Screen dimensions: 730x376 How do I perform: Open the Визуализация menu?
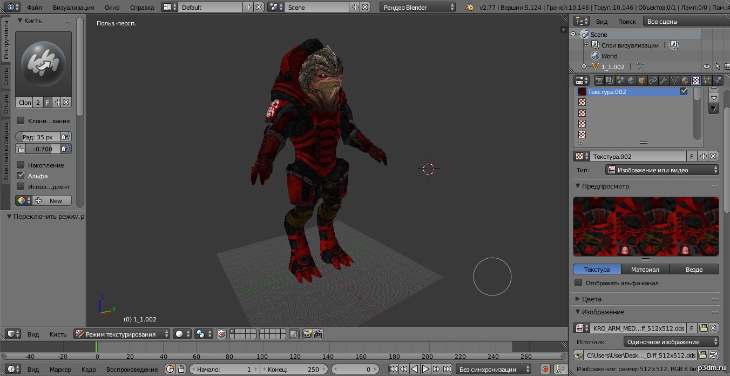pos(73,7)
